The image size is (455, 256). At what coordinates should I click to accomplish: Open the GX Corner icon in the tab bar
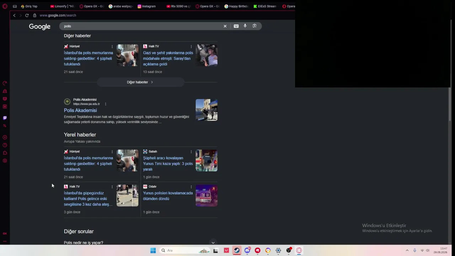[15, 6]
